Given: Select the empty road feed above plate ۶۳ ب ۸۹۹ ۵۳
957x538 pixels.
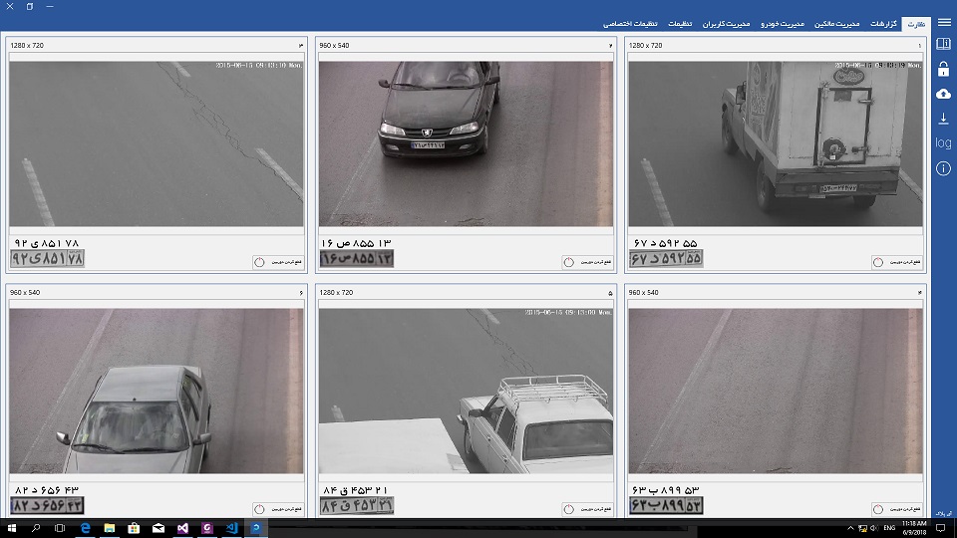Looking at the screenshot, I should 776,391.
